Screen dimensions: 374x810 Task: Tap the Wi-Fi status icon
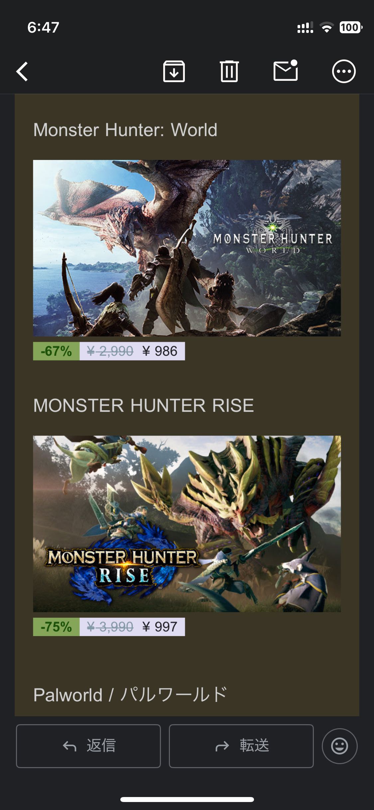point(327,27)
